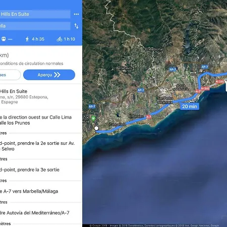Select the transit travel mode icon

4,39
